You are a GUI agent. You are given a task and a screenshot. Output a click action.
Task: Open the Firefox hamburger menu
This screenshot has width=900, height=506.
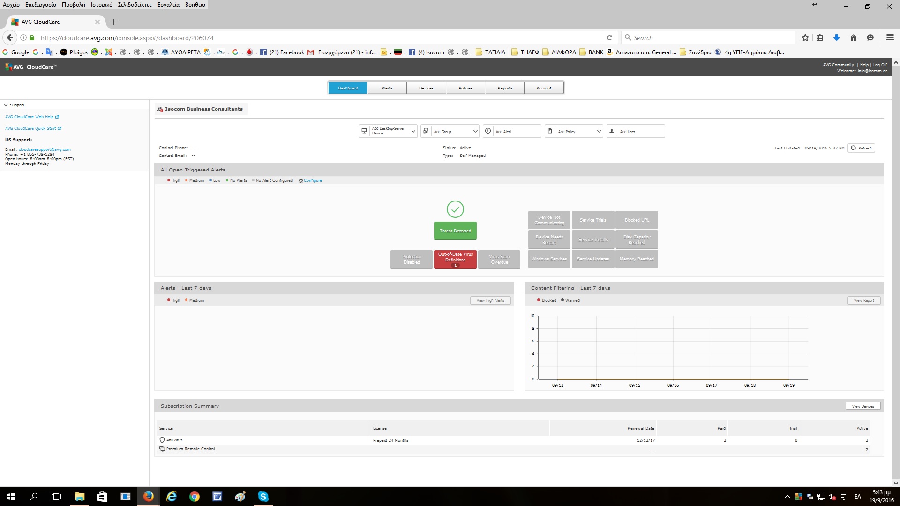coord(890,38)
